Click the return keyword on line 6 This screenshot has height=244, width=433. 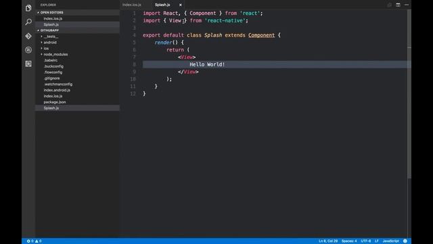click(175, 49)
